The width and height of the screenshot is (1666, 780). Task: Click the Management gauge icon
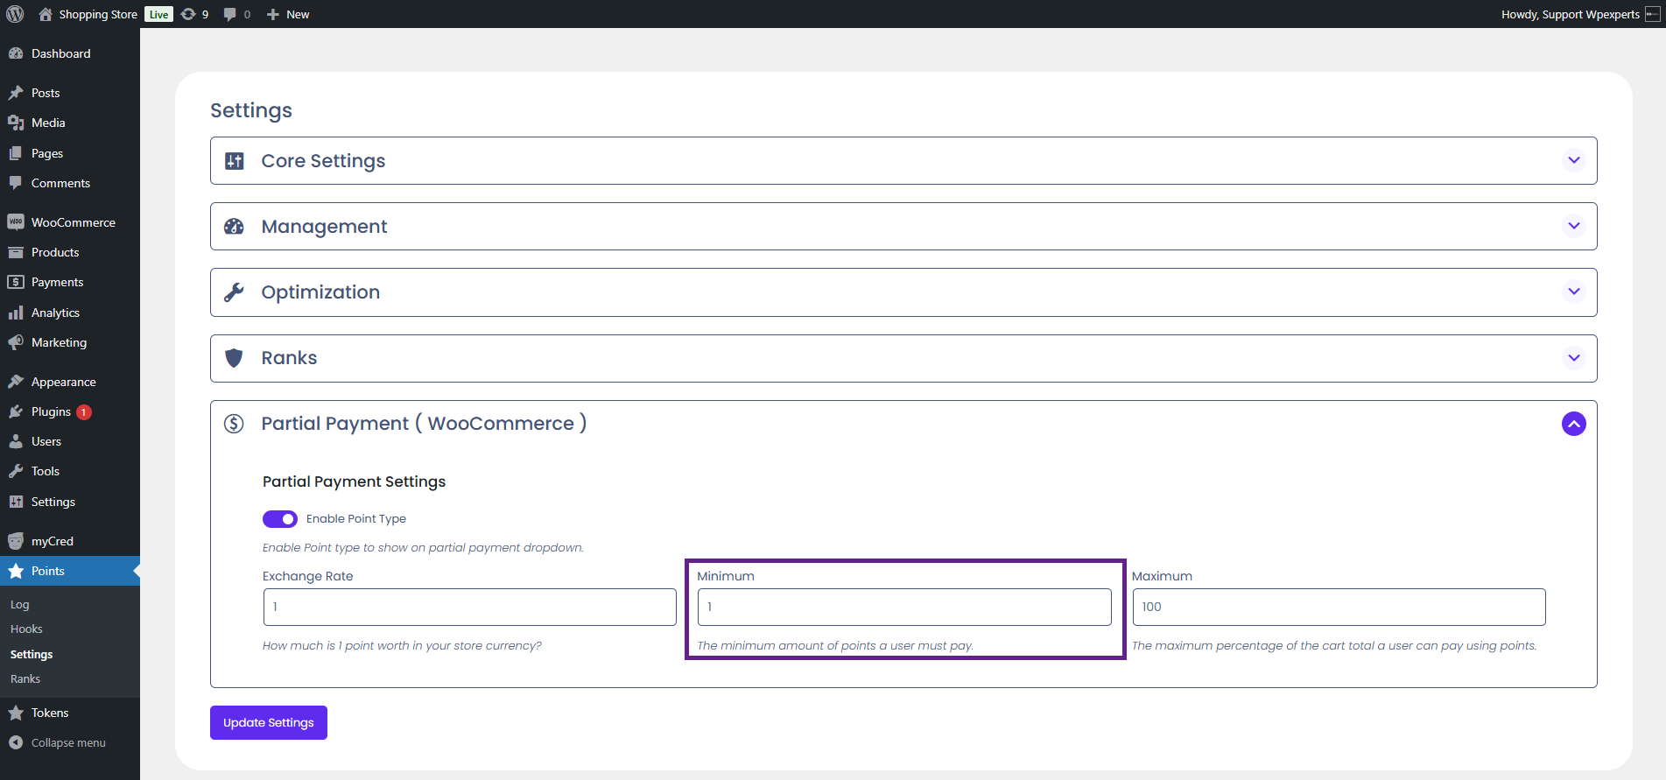235,227
